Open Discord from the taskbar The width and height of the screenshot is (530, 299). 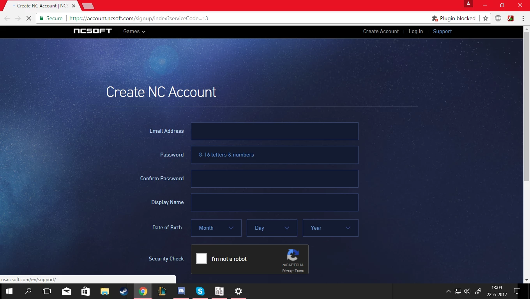[x=181, y=291]
